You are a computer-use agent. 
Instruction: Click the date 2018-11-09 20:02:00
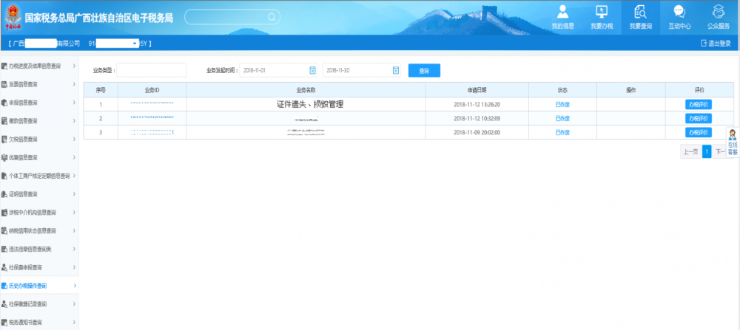(x=477, y=133)
